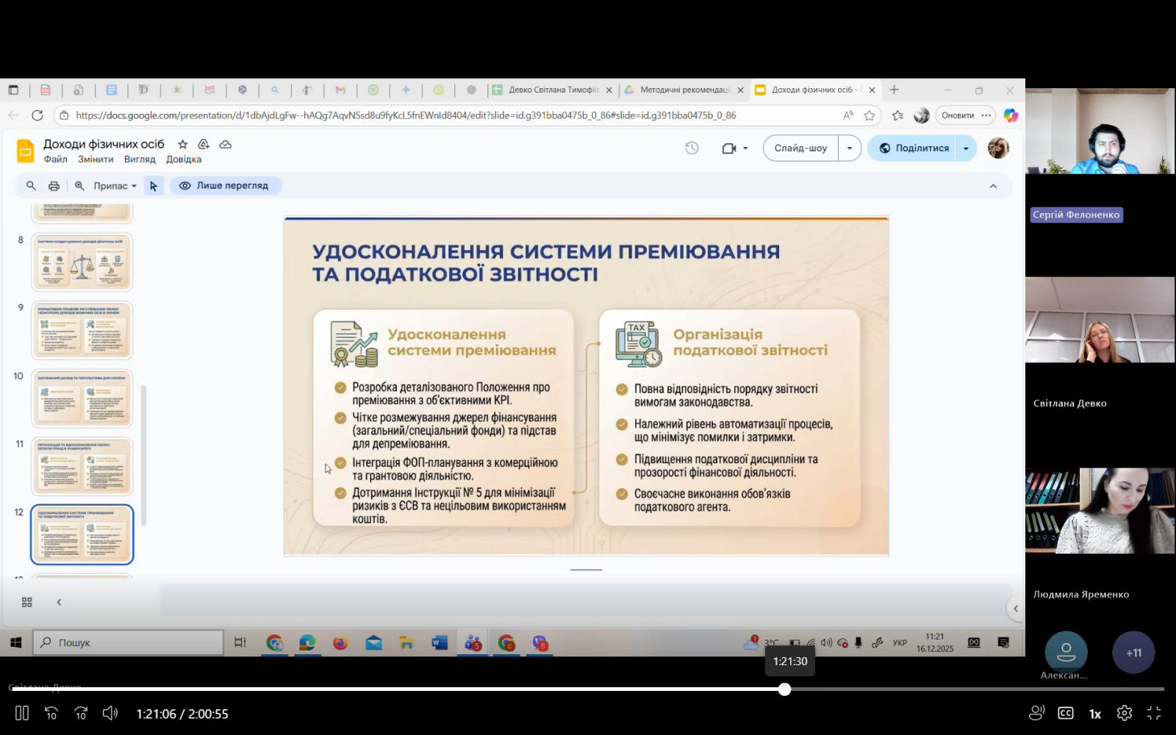The image size is (1176, 735).
Task: Open version history clock icon
Action: point(692,148)
